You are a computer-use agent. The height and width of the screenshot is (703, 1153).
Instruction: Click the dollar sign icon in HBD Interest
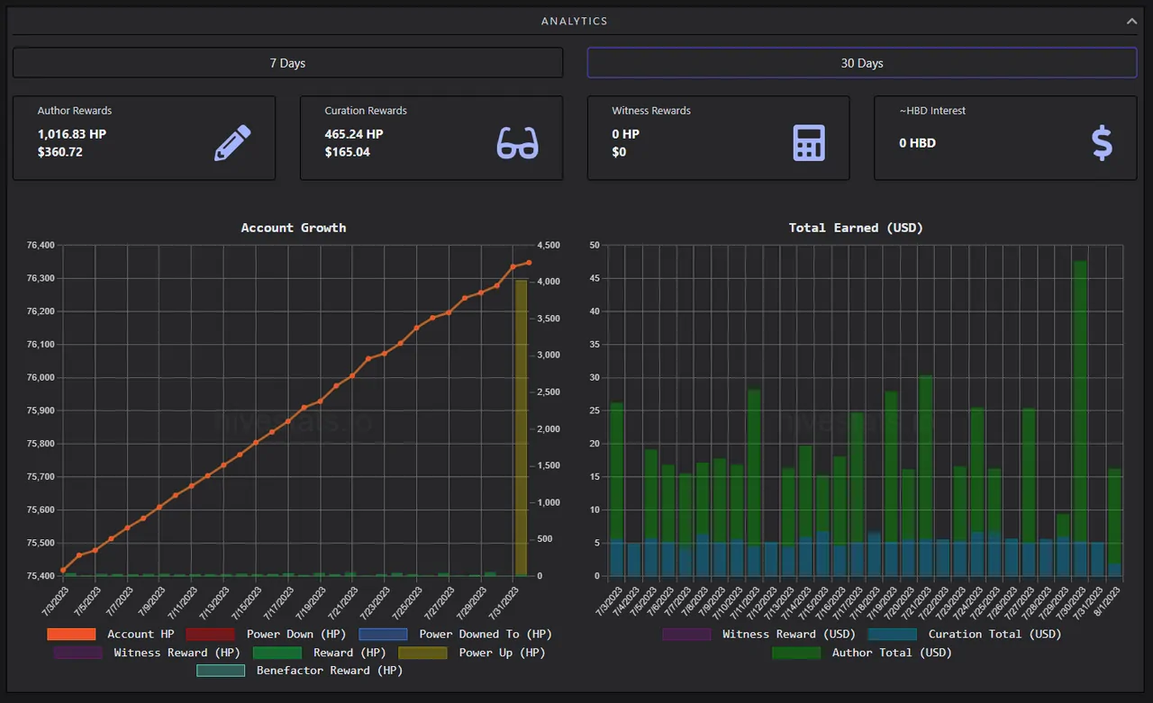[1102, 143]
